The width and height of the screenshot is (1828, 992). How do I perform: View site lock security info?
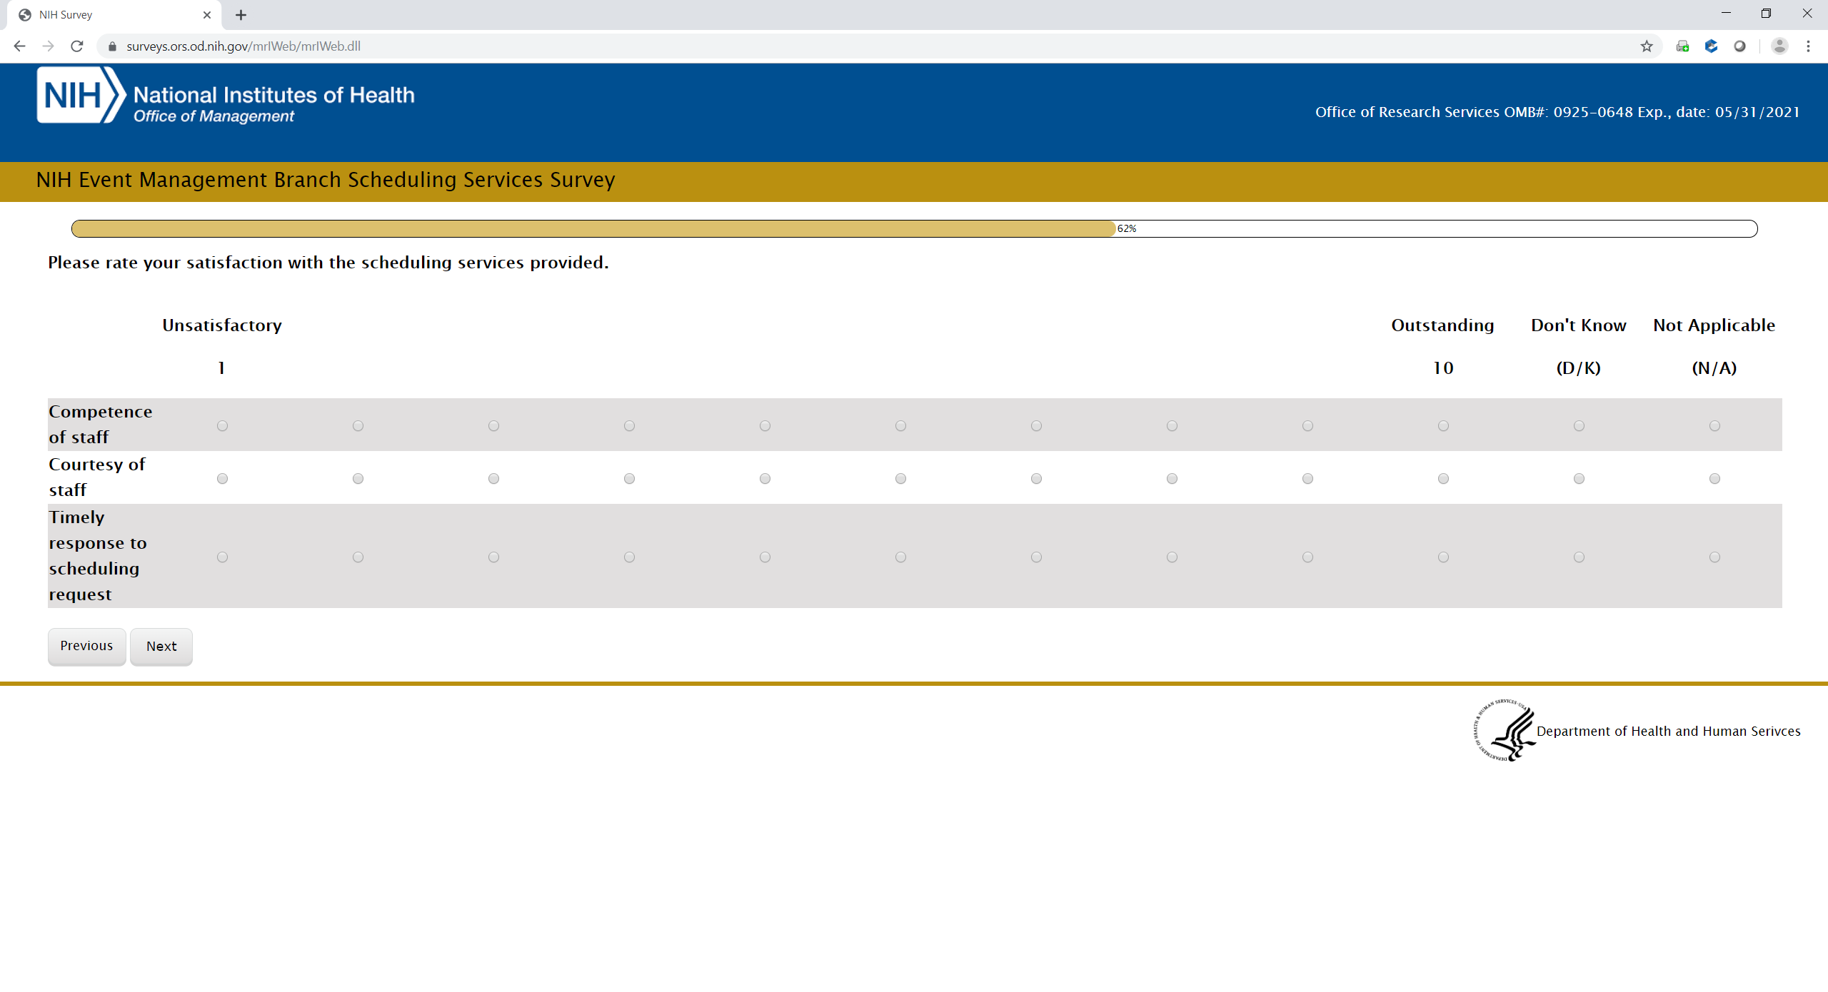112,46
